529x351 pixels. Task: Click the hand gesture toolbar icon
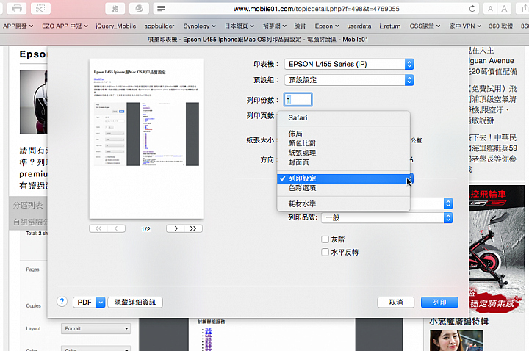click(x=115, y=8)
